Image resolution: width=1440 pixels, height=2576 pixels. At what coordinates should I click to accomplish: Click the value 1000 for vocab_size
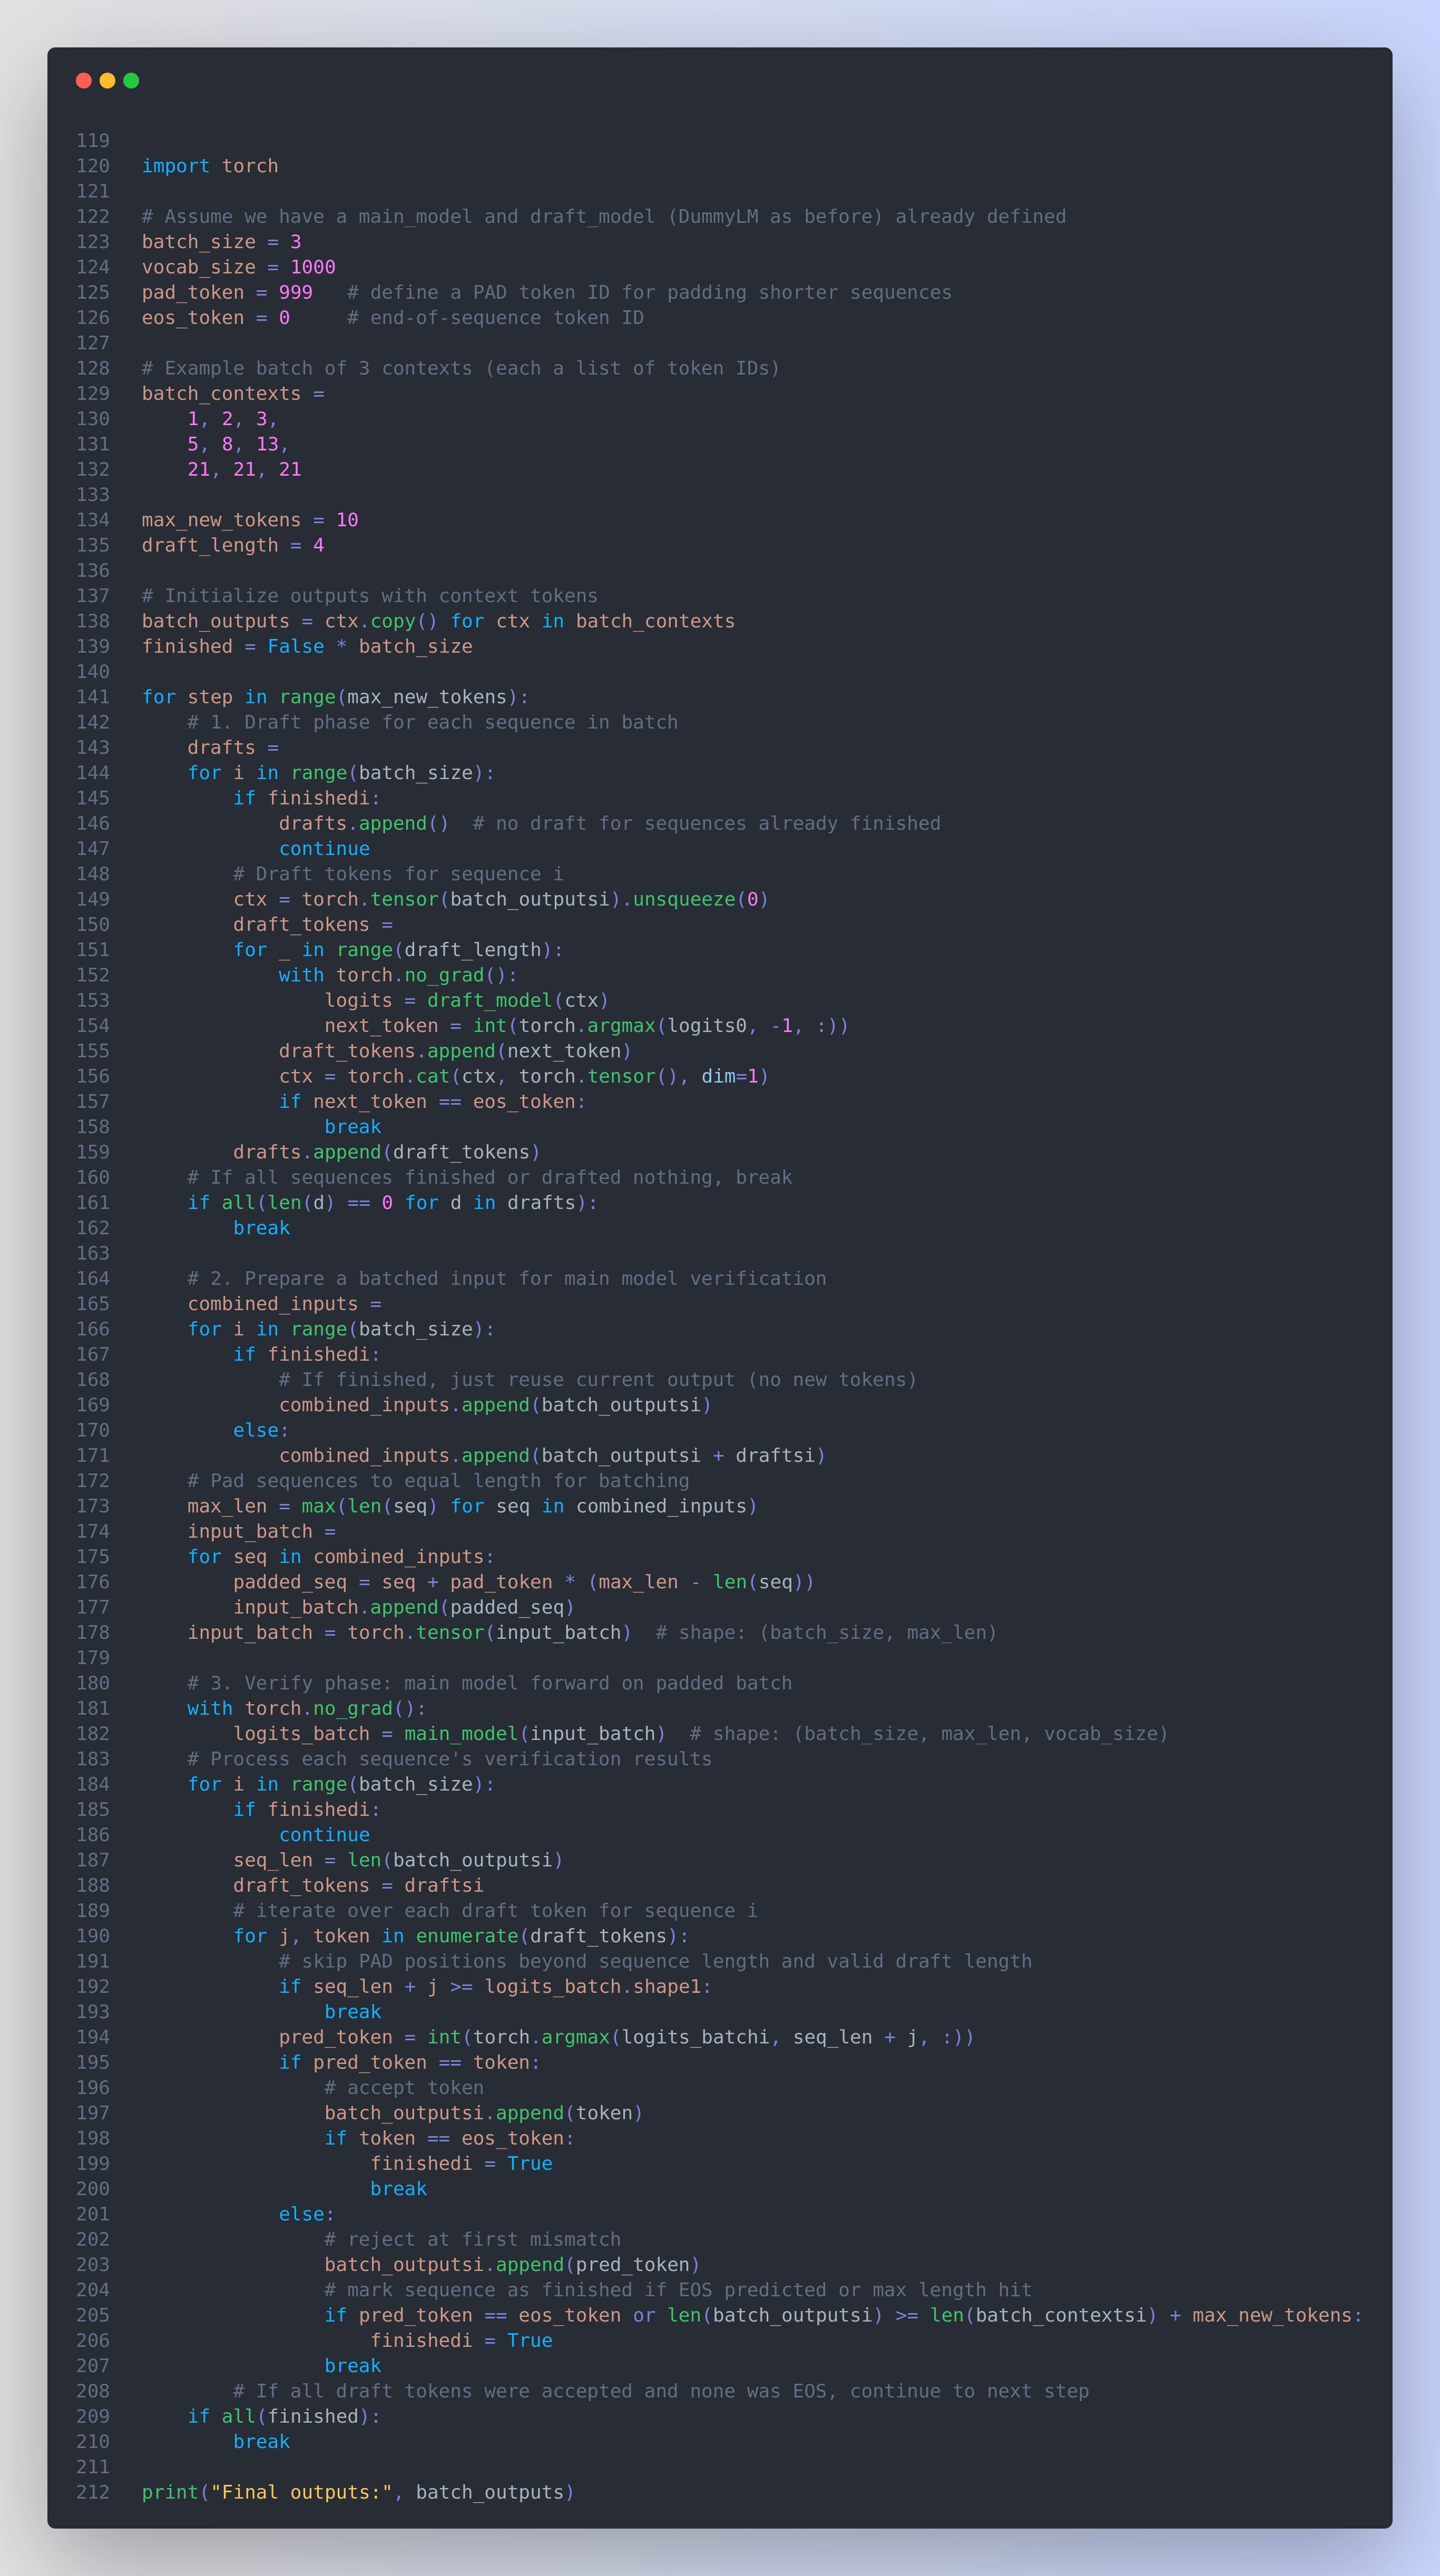[313, 267]
